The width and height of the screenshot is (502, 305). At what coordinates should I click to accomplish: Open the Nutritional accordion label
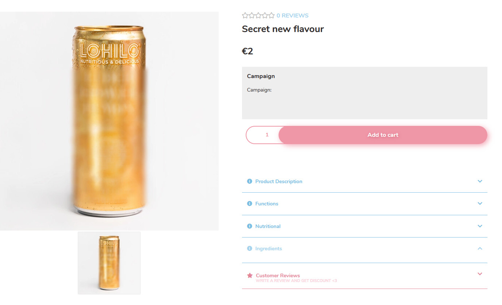pos(268,226)
